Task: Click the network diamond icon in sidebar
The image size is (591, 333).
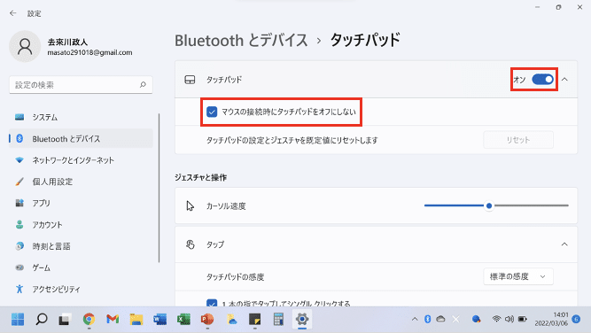Action: coord(19,160)
